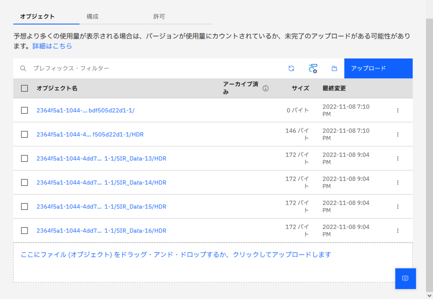Click the アップロード button
The image size is (433, 299).
click(x=378, y=69)
